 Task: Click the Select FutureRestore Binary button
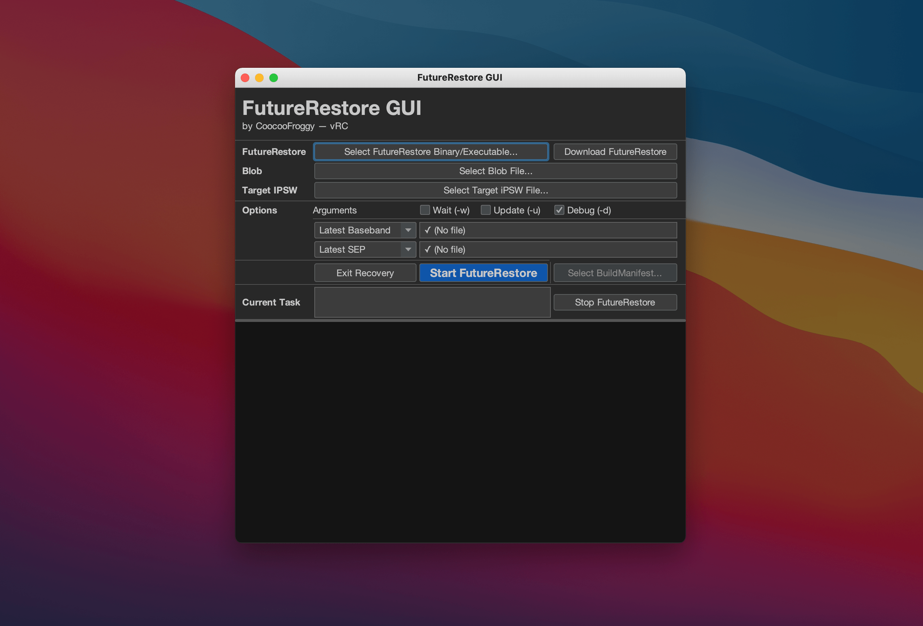click(431, 151)
